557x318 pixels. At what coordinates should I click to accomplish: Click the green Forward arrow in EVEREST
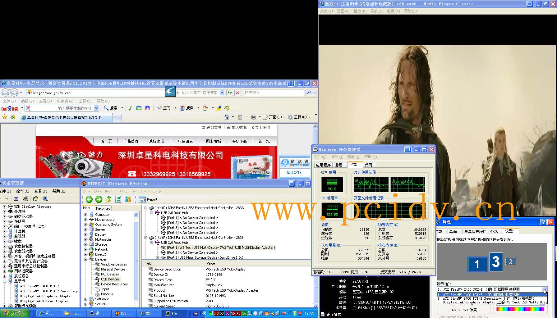99,199
